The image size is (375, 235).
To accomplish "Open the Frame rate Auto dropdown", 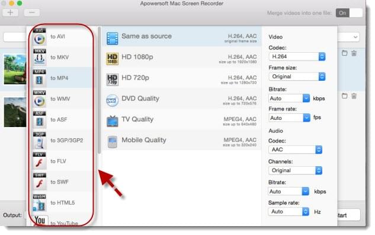I will point(289,118).
